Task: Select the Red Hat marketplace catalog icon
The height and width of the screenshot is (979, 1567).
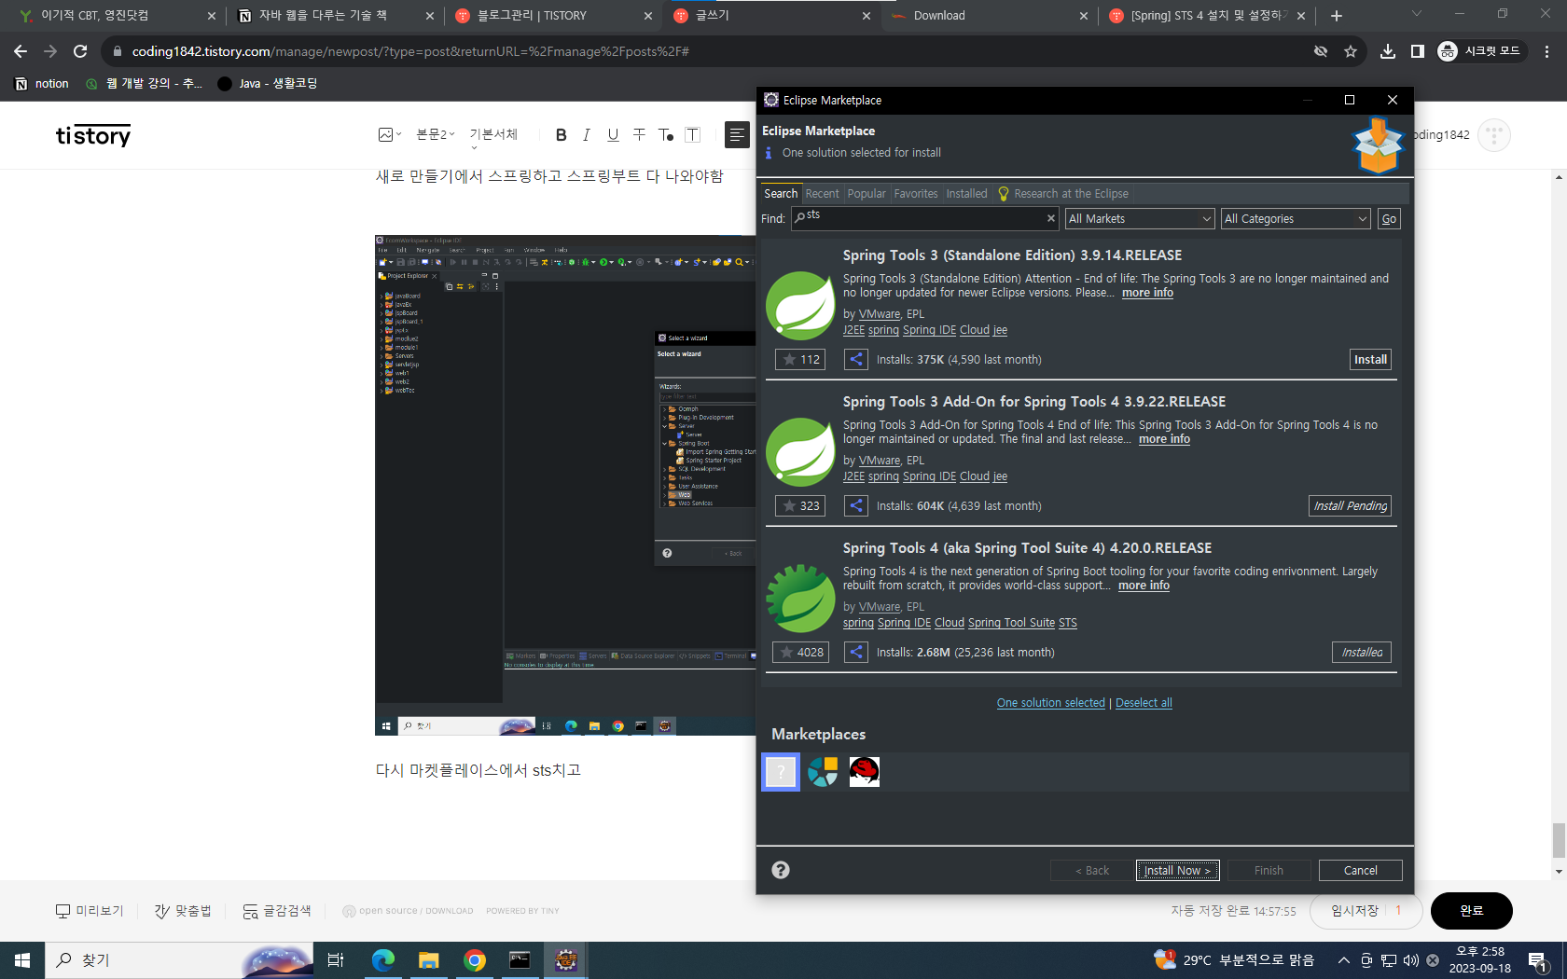Action: click(x=865, y=772)
